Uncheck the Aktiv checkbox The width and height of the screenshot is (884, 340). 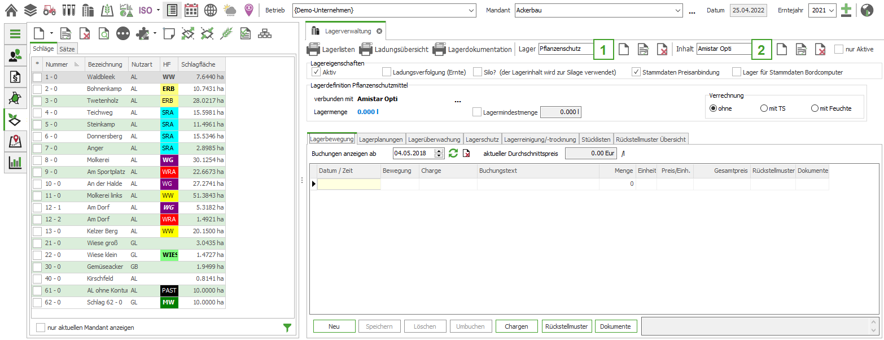[x=316, y=72]
